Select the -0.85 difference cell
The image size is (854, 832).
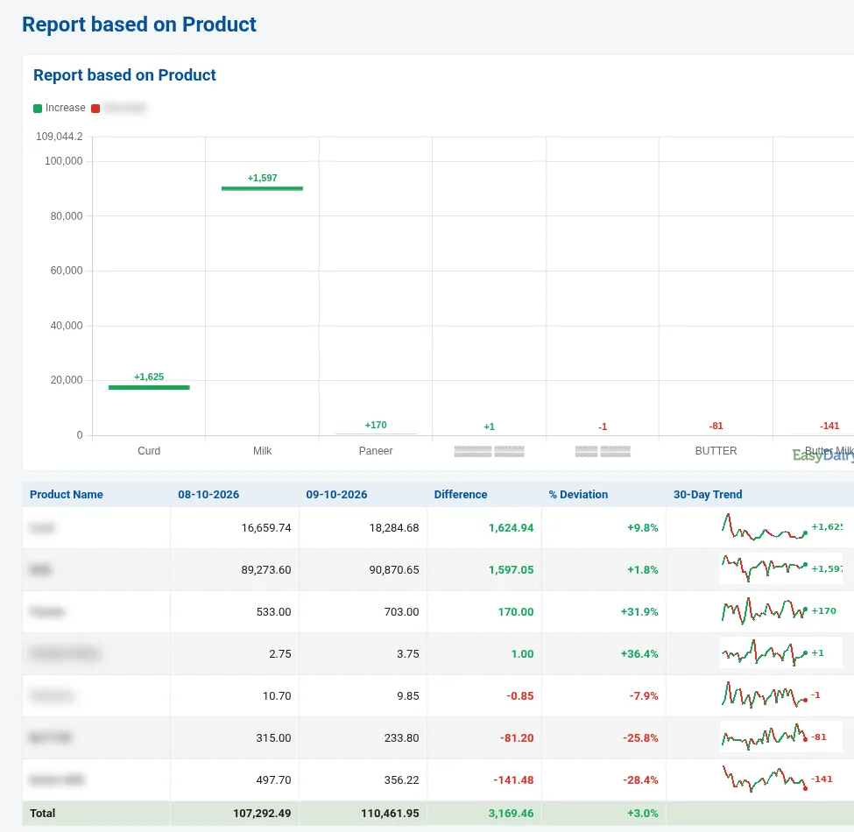(x=484, y=695)
